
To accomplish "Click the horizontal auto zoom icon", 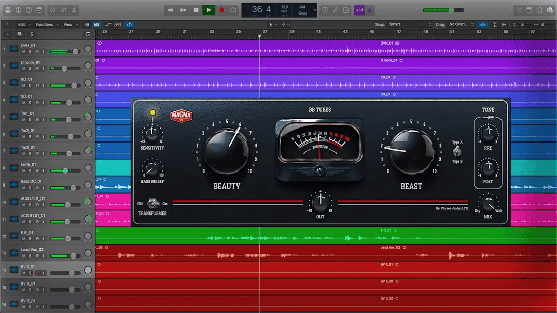I will point(504,24).
